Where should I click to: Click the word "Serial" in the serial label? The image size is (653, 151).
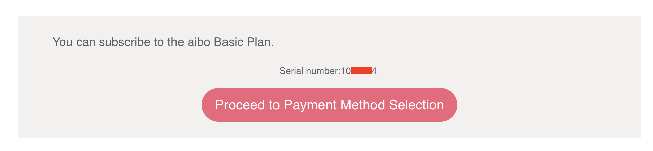[291, 71]
